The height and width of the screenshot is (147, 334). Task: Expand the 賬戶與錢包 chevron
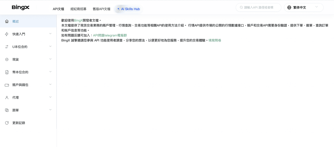click(x=50, y=84)
